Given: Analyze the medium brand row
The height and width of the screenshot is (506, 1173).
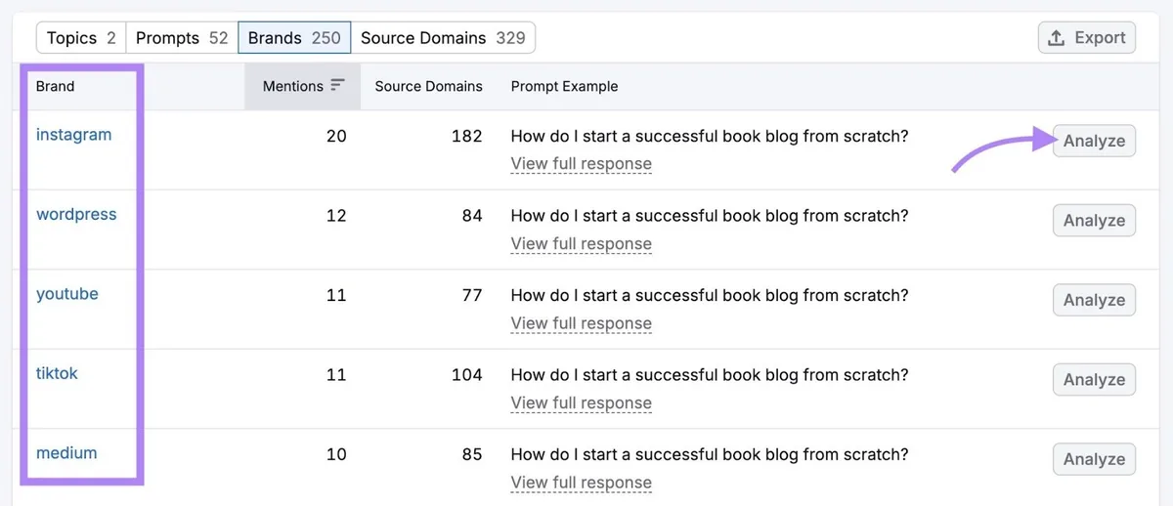Looking at the screenshot, I should pyautogui.click(x=1094, y=459).
